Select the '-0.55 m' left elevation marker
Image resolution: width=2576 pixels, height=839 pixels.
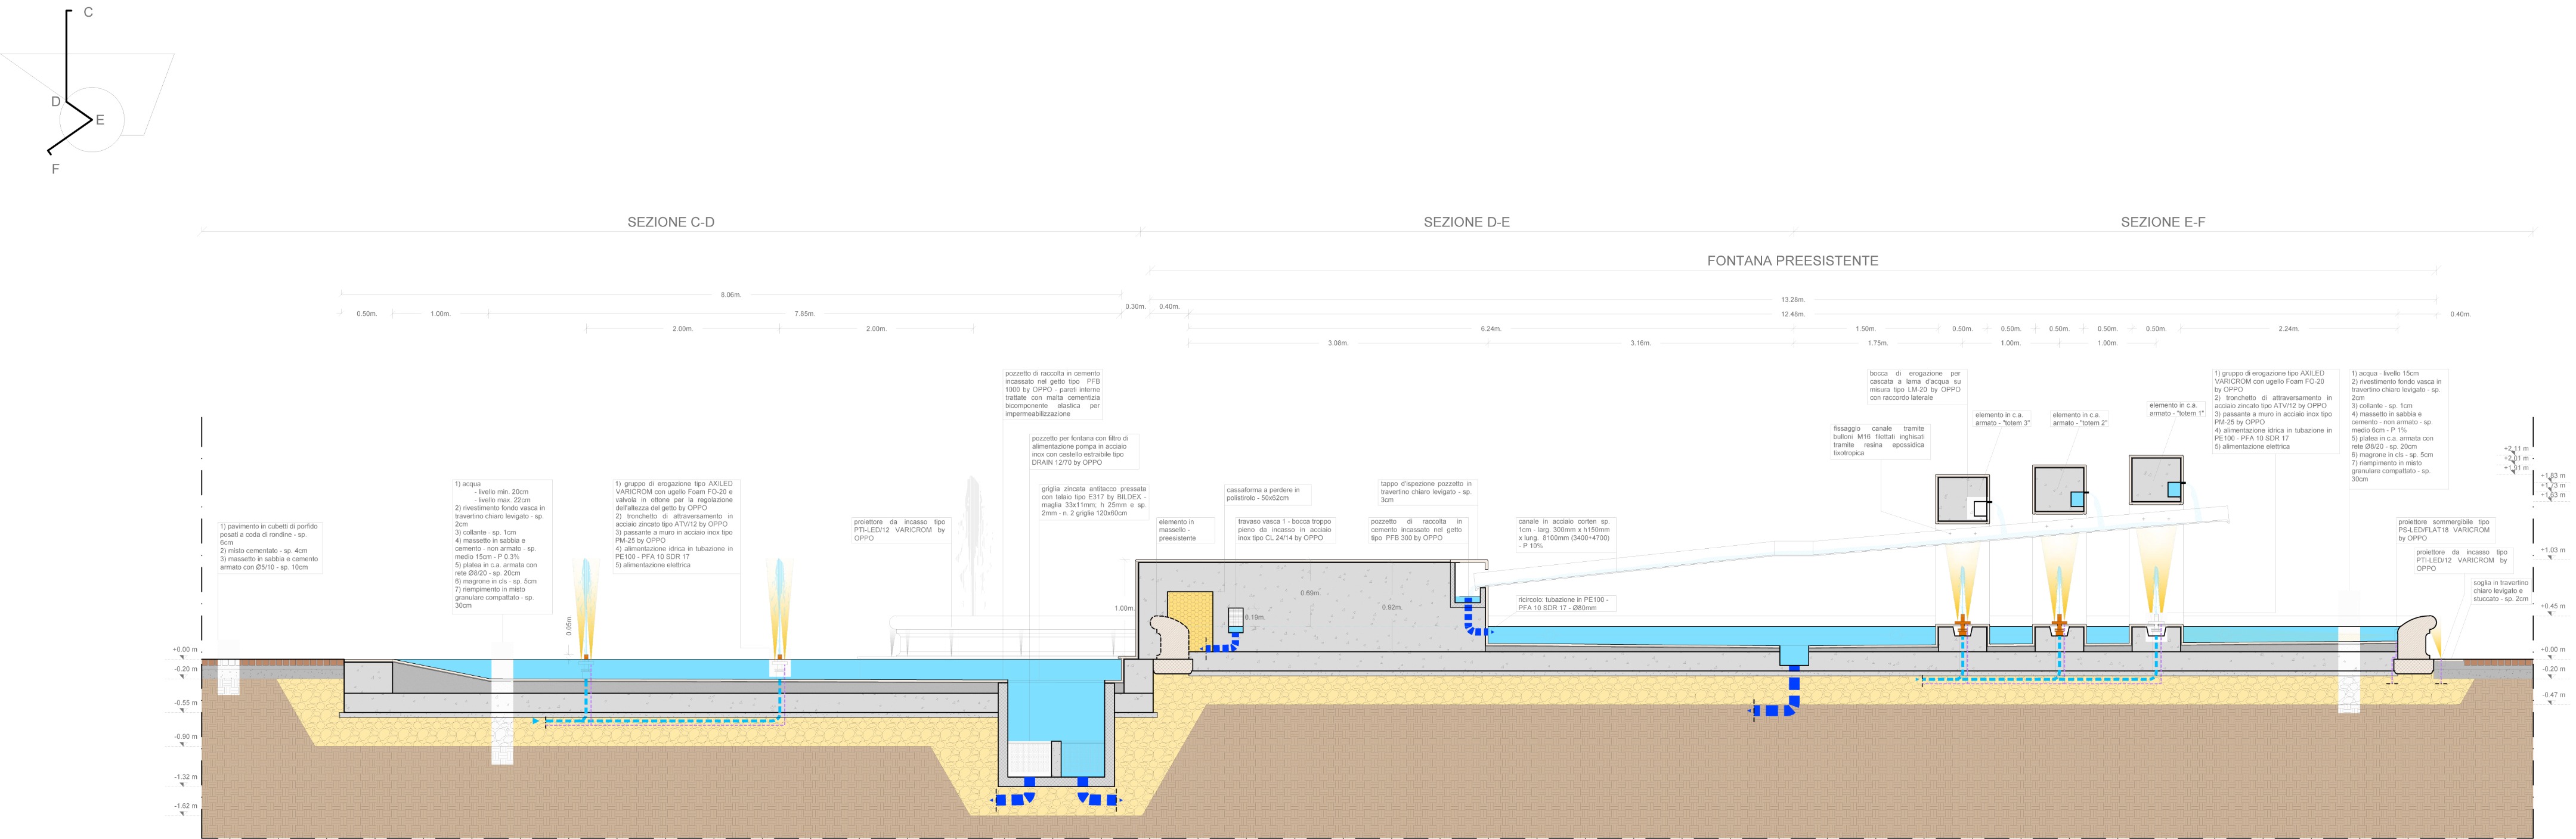pos(186,703)
